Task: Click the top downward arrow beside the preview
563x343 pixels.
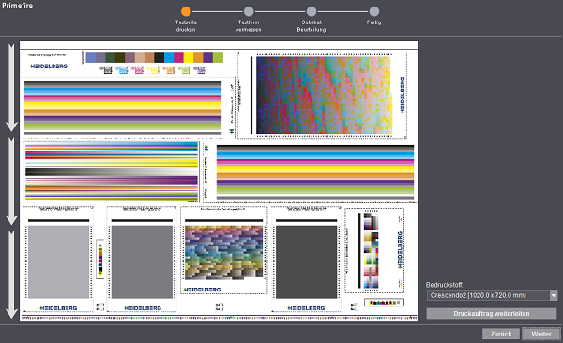Action: pos(11,88)
